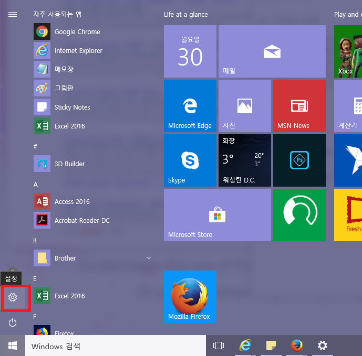Open the 사진 (Photos) tile
The width and height of the screenshot is (362, 356).
(x=245, y=106)
